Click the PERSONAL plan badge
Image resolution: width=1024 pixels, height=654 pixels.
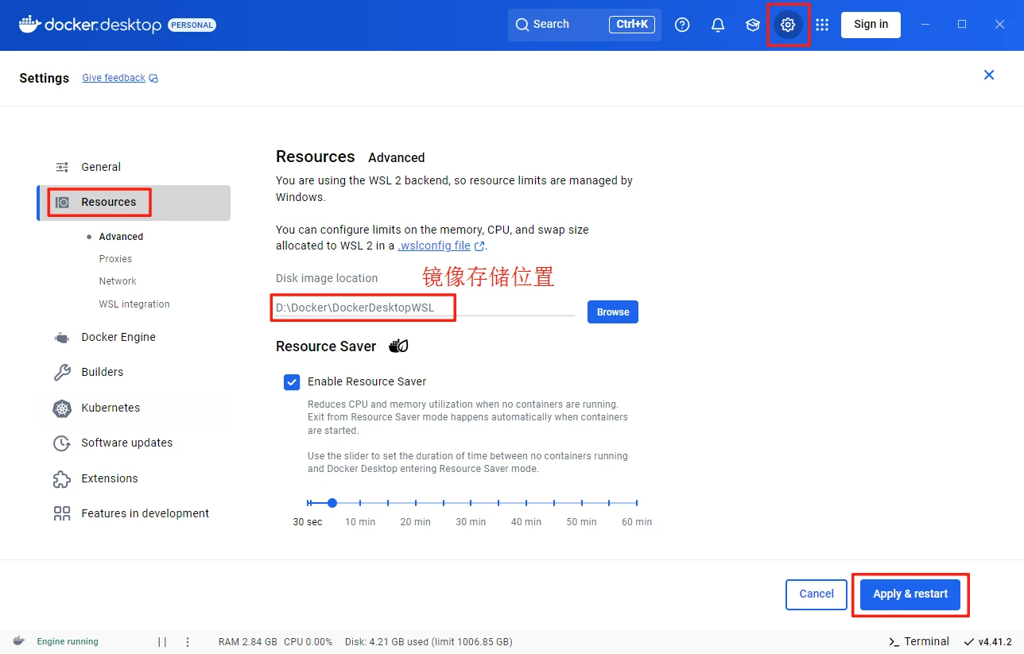point(192,25)
